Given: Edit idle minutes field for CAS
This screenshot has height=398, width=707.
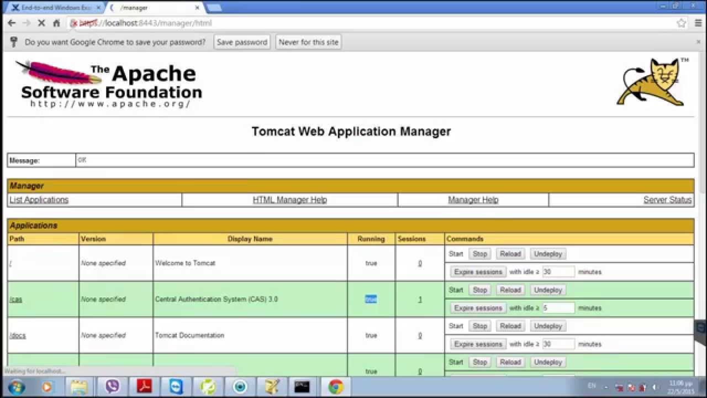Looking at the screenshot, I should (558, 308).
